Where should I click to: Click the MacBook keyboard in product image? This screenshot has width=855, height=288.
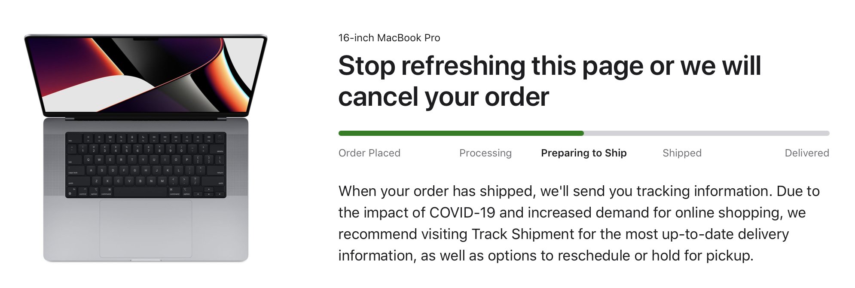(146, 165)
